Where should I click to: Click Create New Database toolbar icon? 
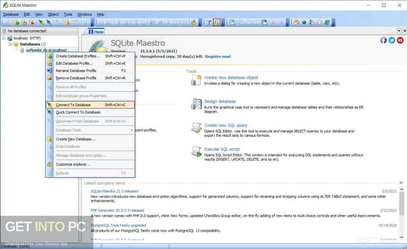[67, 22]
